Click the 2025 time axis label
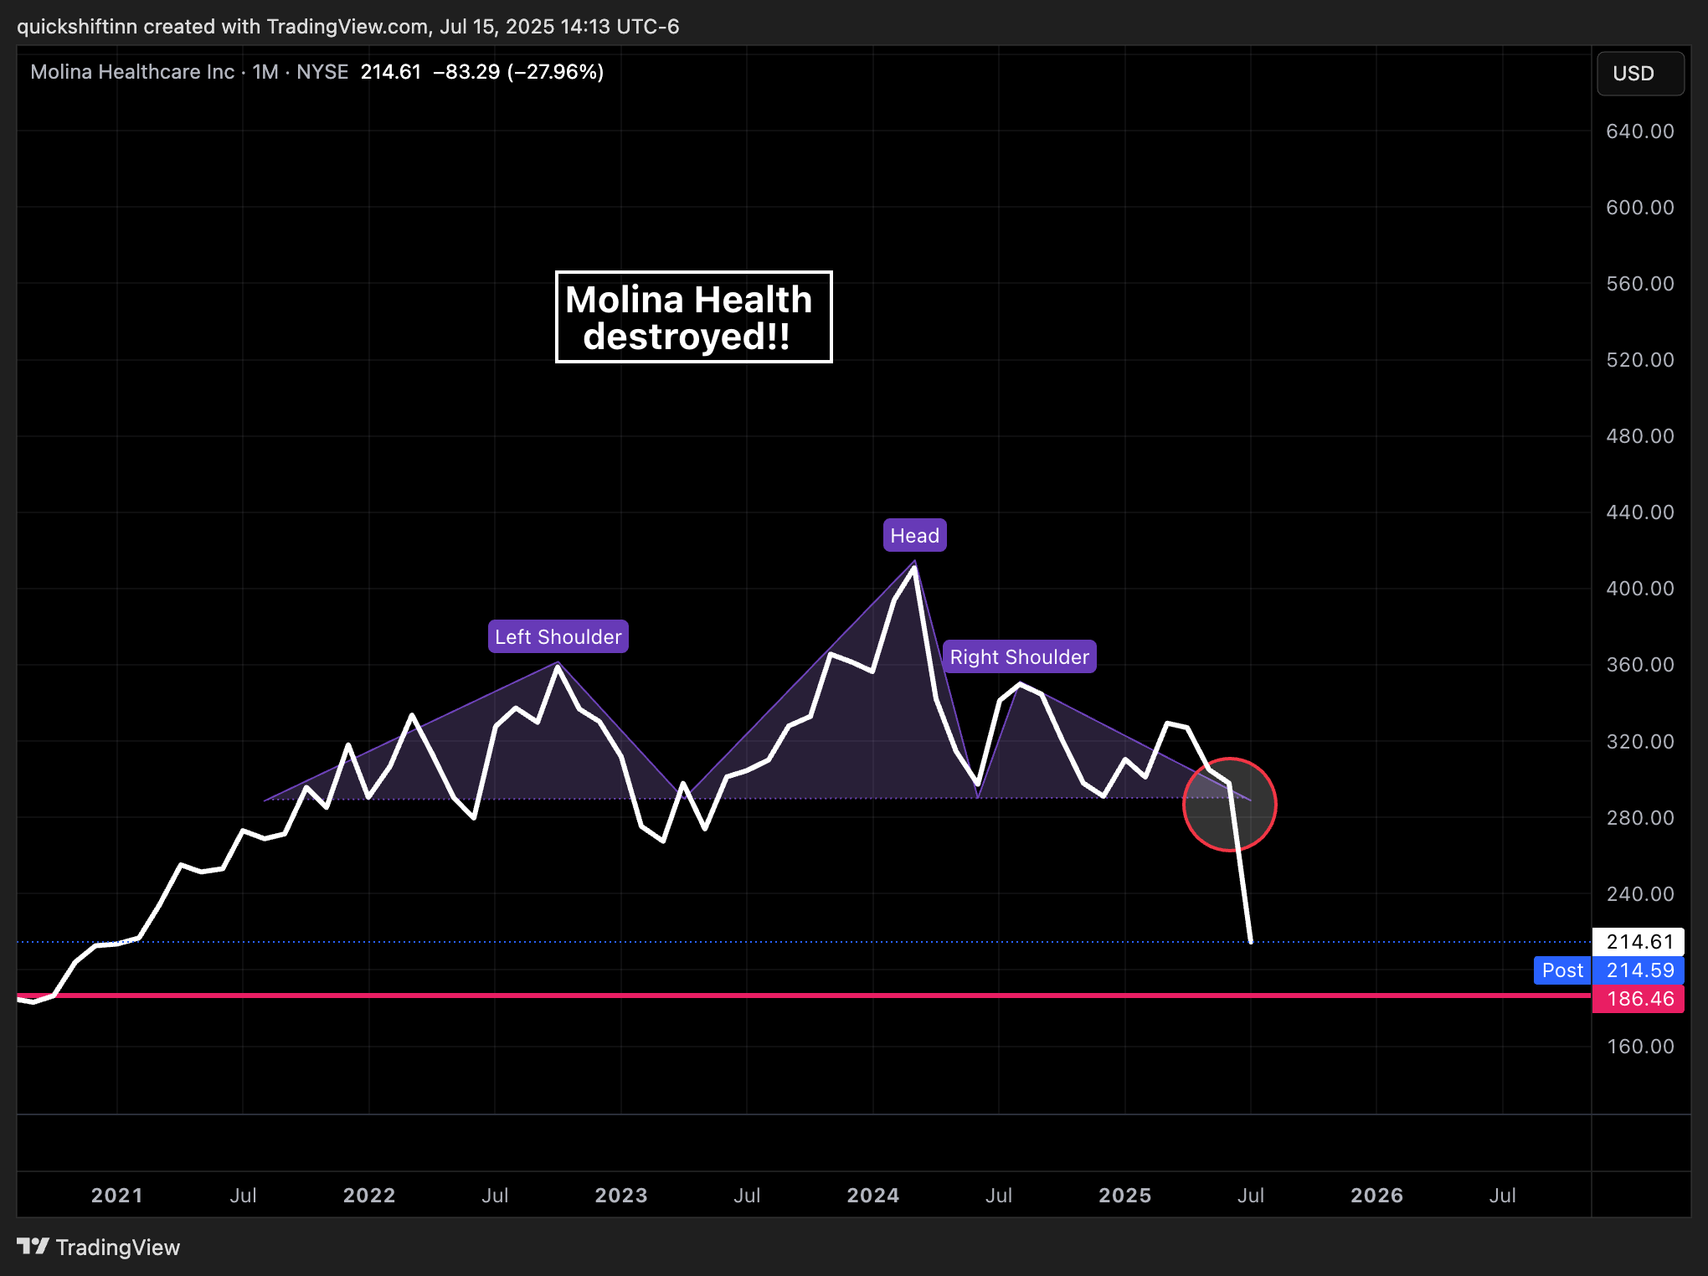Image resolution: width=1708 pixels, height=1276 pixels. point(1125,1195)
